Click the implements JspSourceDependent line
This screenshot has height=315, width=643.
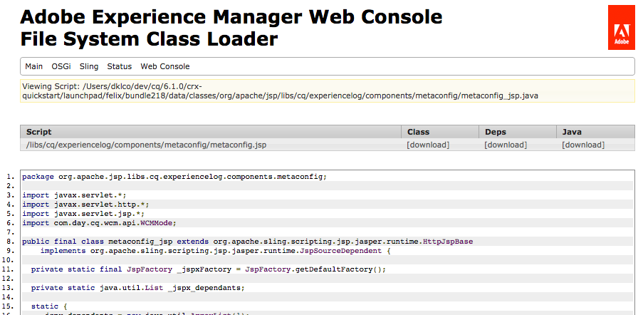[215, 251]
